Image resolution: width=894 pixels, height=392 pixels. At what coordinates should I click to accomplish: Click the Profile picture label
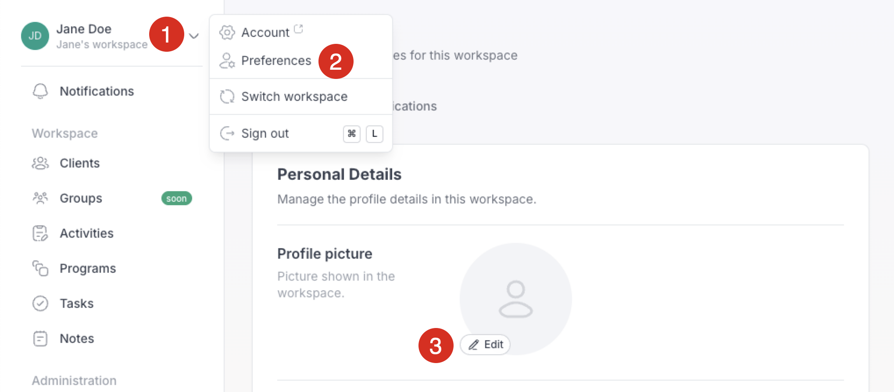point(325,254)
